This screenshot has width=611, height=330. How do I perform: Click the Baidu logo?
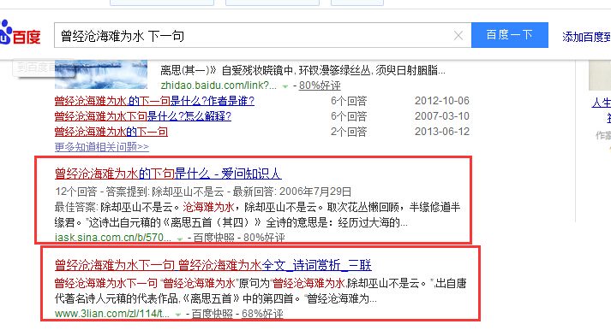[x=21, y=33]
